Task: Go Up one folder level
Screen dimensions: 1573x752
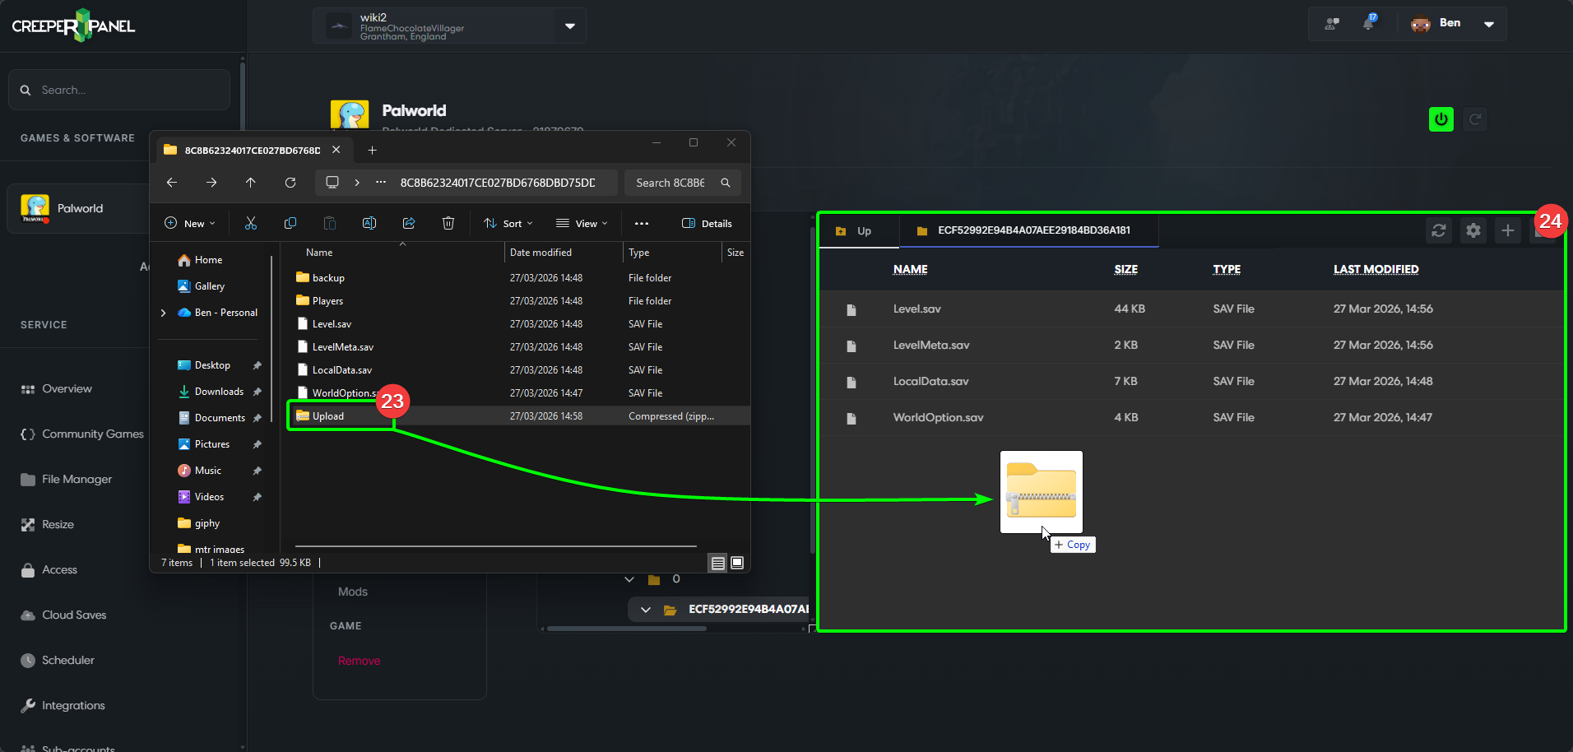Action: pos(854,231)
